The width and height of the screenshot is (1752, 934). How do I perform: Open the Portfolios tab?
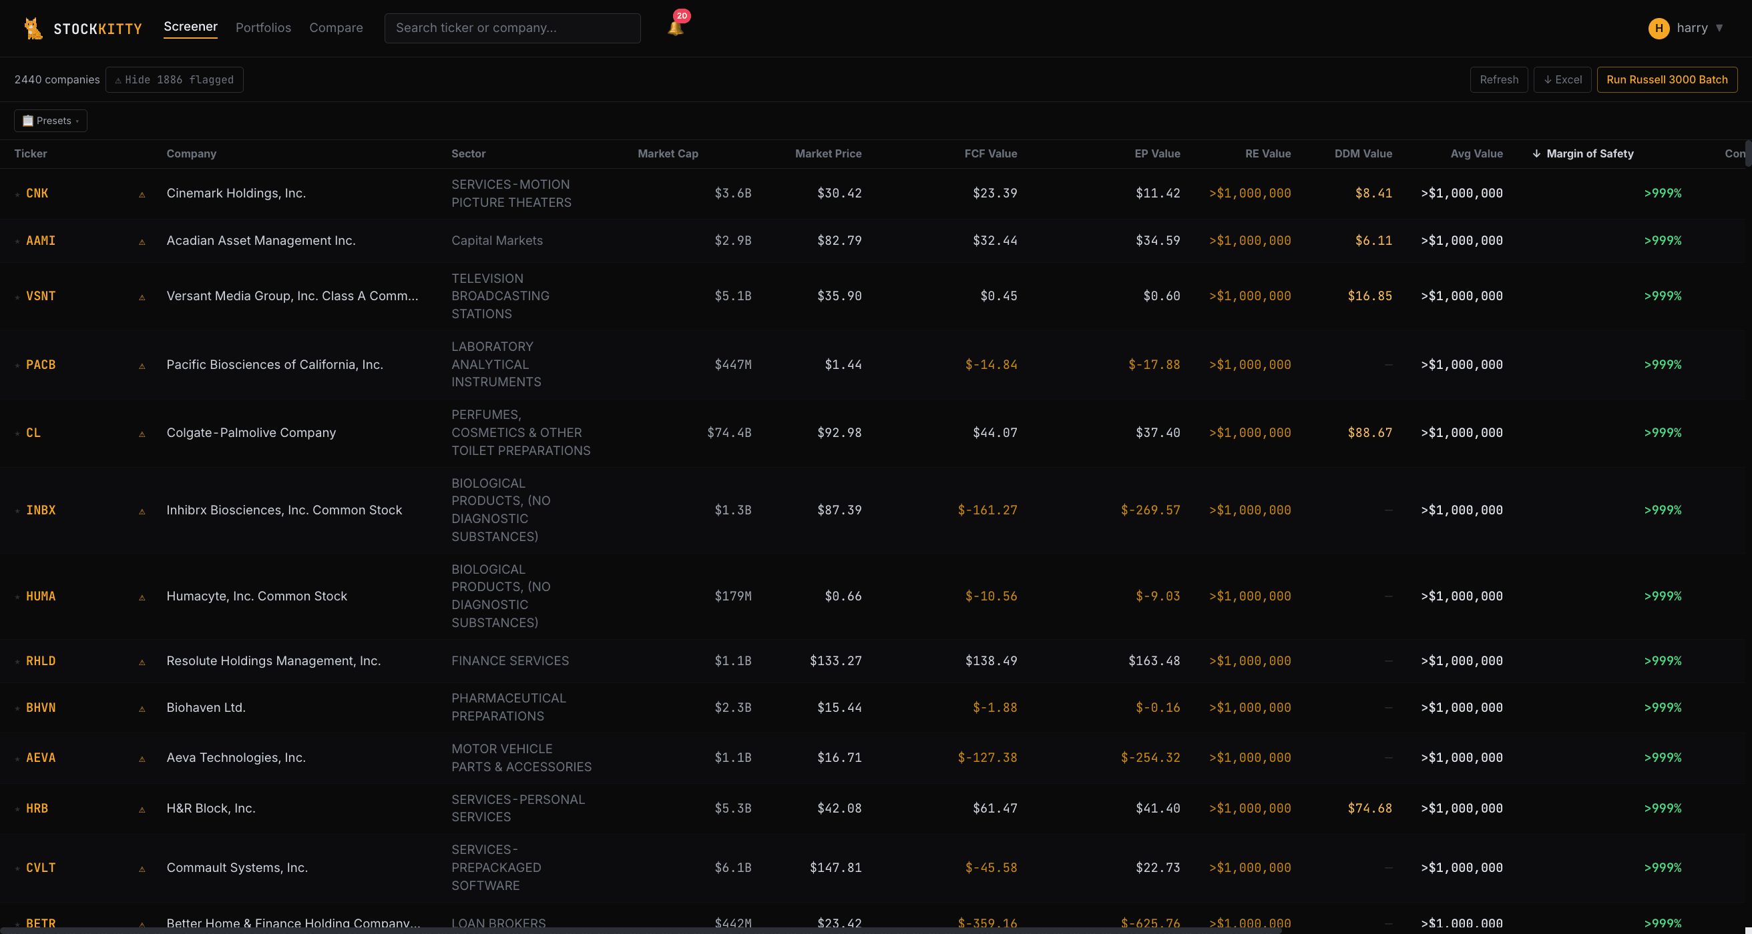click(263, 28)
